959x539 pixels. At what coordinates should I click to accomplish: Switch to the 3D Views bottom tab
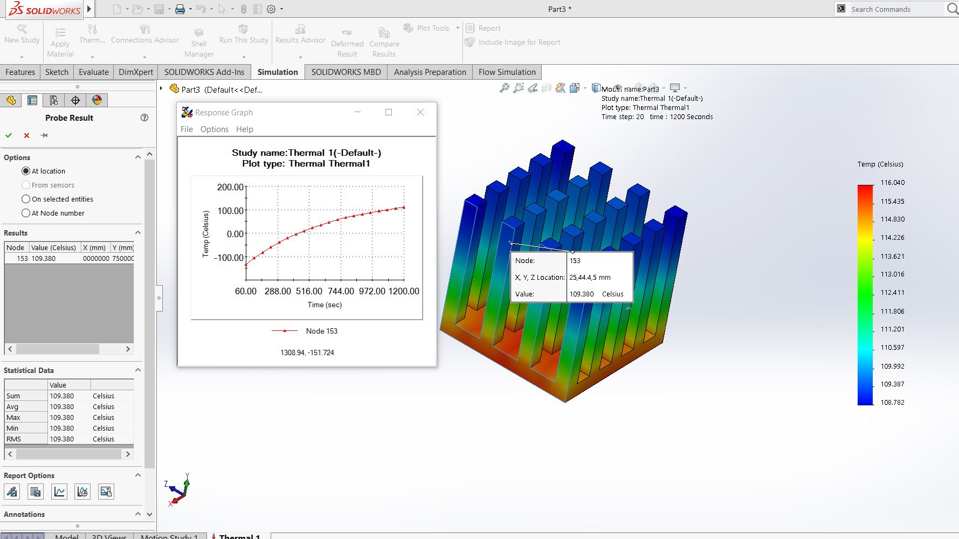tap(109, 536)
